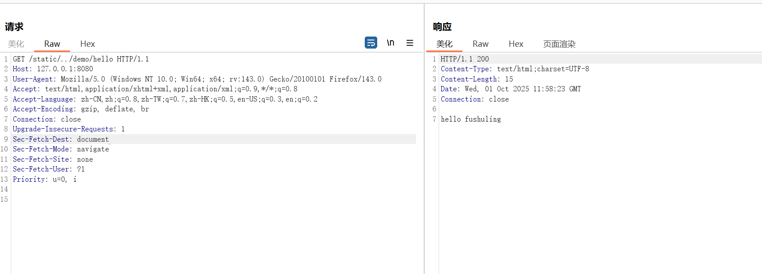Toggle the word wrap icon in request panel
This screenshot has height=274, width=762.
(371, 43)
